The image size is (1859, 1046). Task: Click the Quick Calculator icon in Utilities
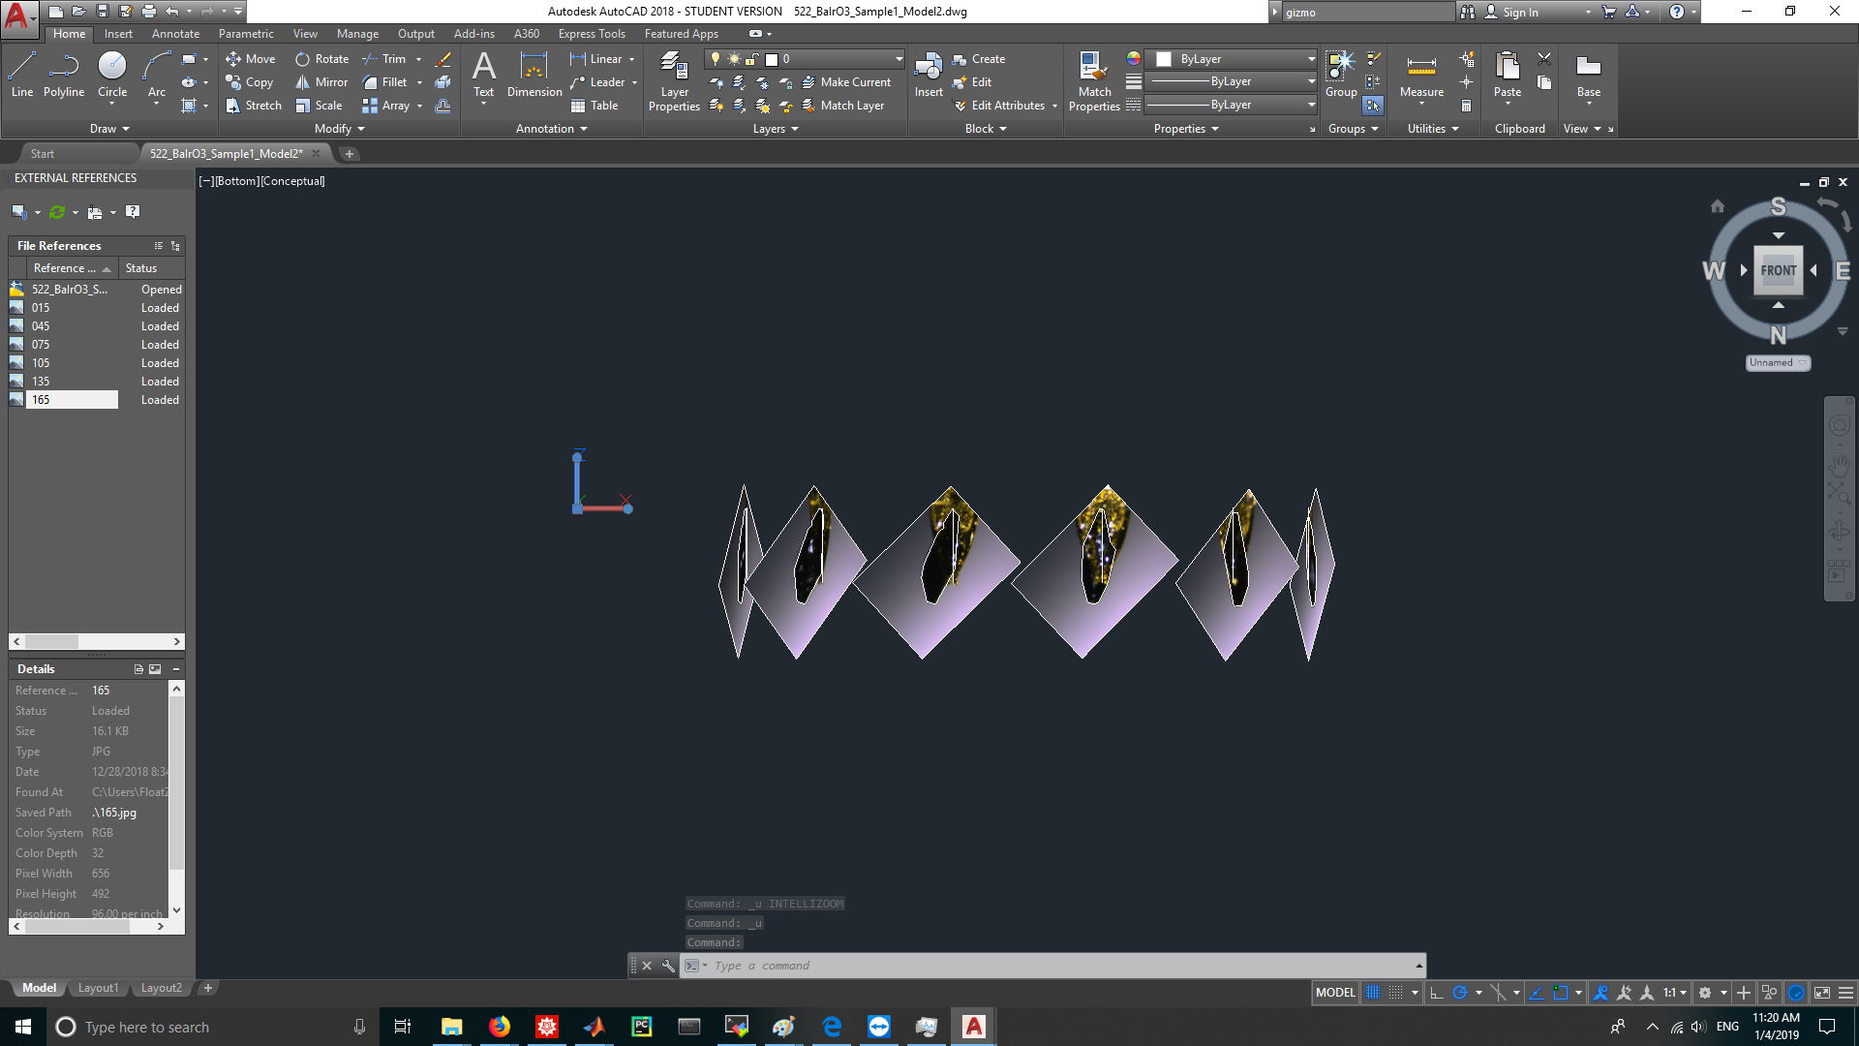(x=1467, y=106)
